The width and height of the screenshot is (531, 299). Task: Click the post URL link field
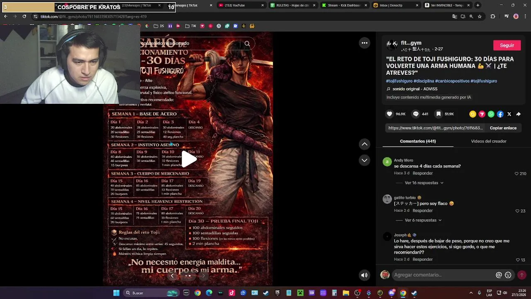(436, 128)
